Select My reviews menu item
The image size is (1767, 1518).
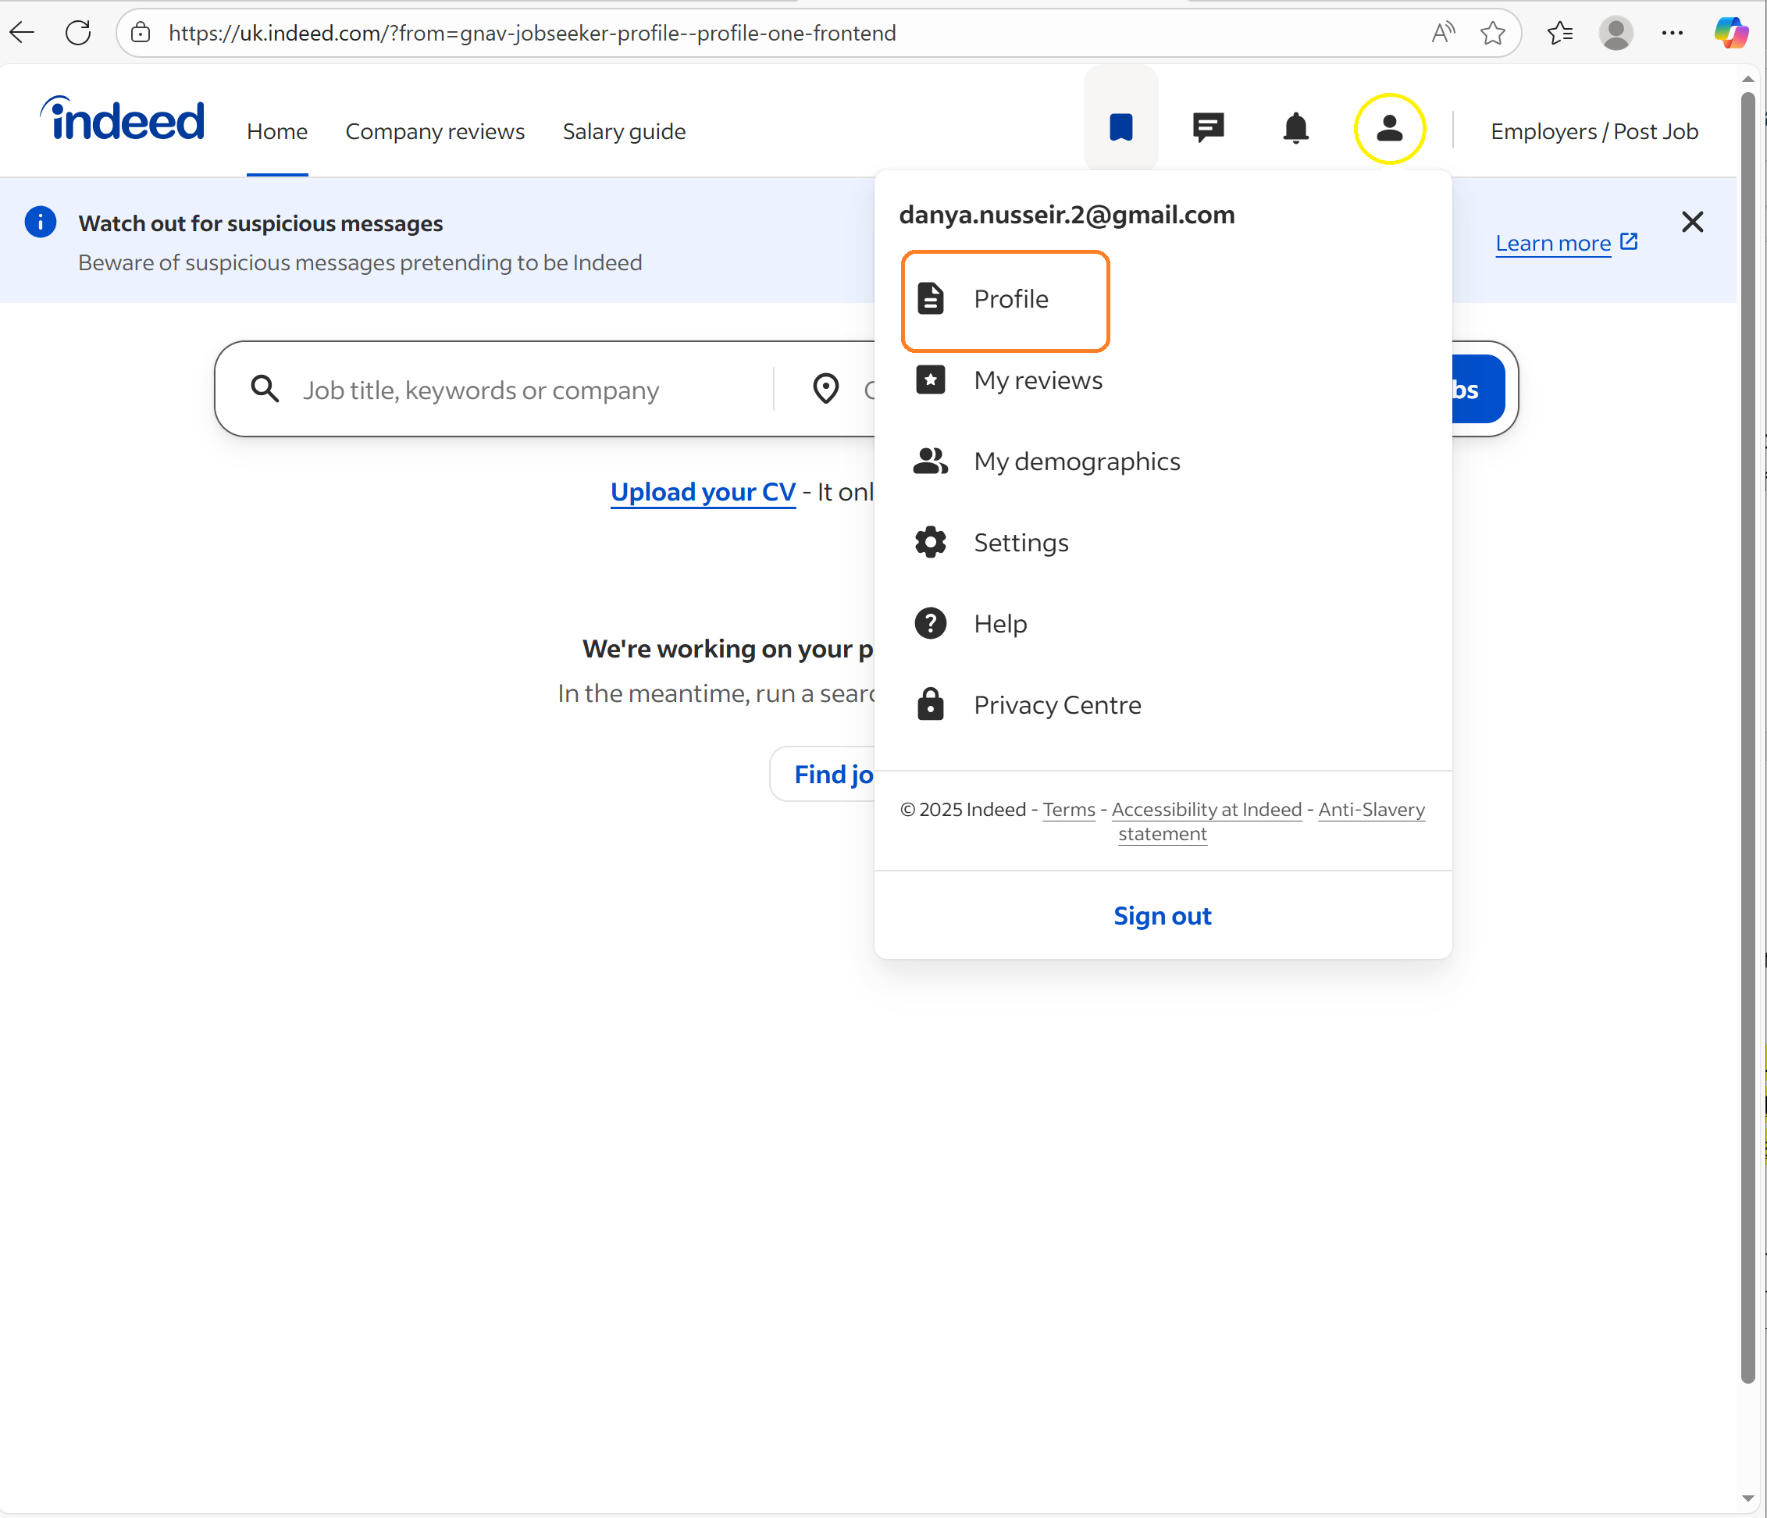pos(1163,380)
